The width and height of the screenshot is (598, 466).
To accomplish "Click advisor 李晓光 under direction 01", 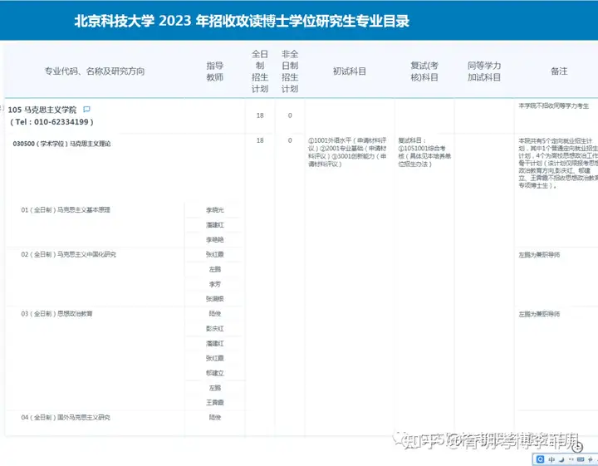I will (215, 210).
